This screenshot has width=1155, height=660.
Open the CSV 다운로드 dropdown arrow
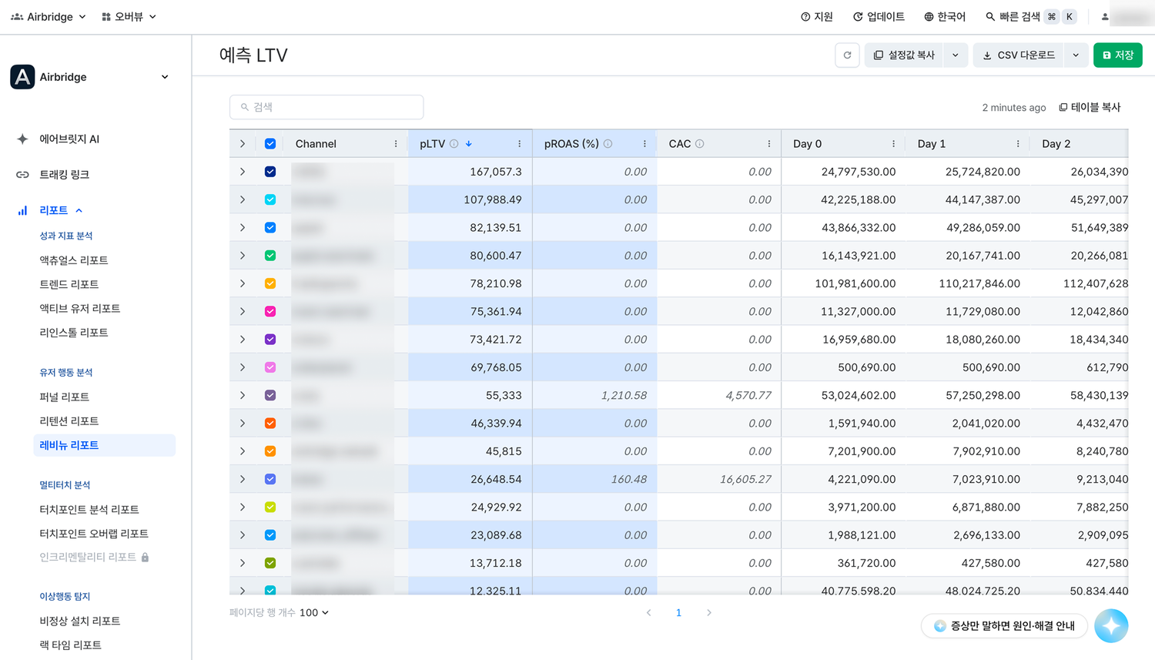tap(1076, 55)
